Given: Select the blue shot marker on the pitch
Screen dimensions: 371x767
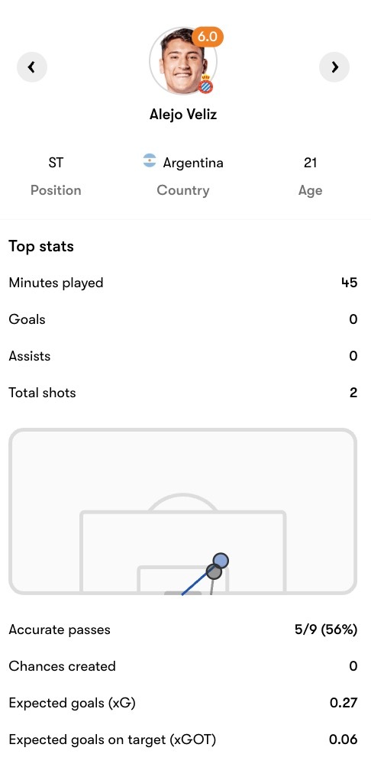Looking at the screenshot, I should coord(221,561).
